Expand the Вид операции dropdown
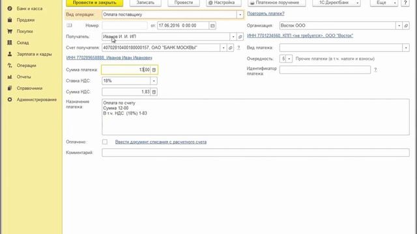The image size is (417, 234). coord(240,14)
